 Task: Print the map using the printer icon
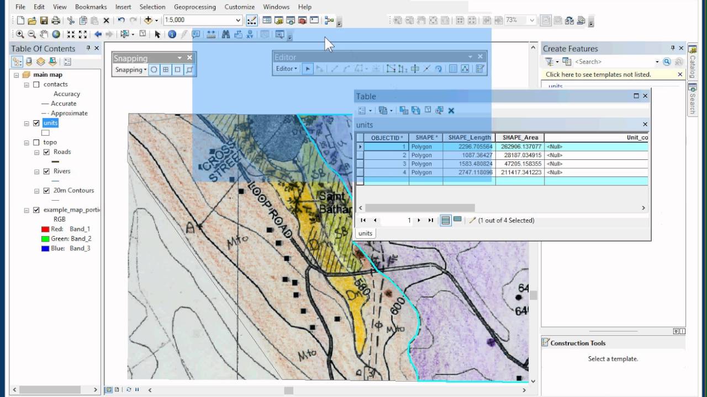(56, 20)
